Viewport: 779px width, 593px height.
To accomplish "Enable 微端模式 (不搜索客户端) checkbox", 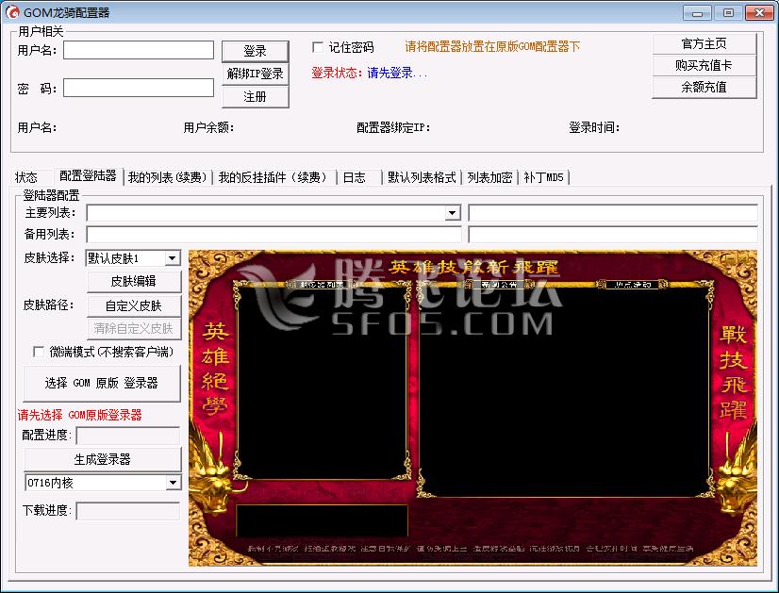I will 39,353.
